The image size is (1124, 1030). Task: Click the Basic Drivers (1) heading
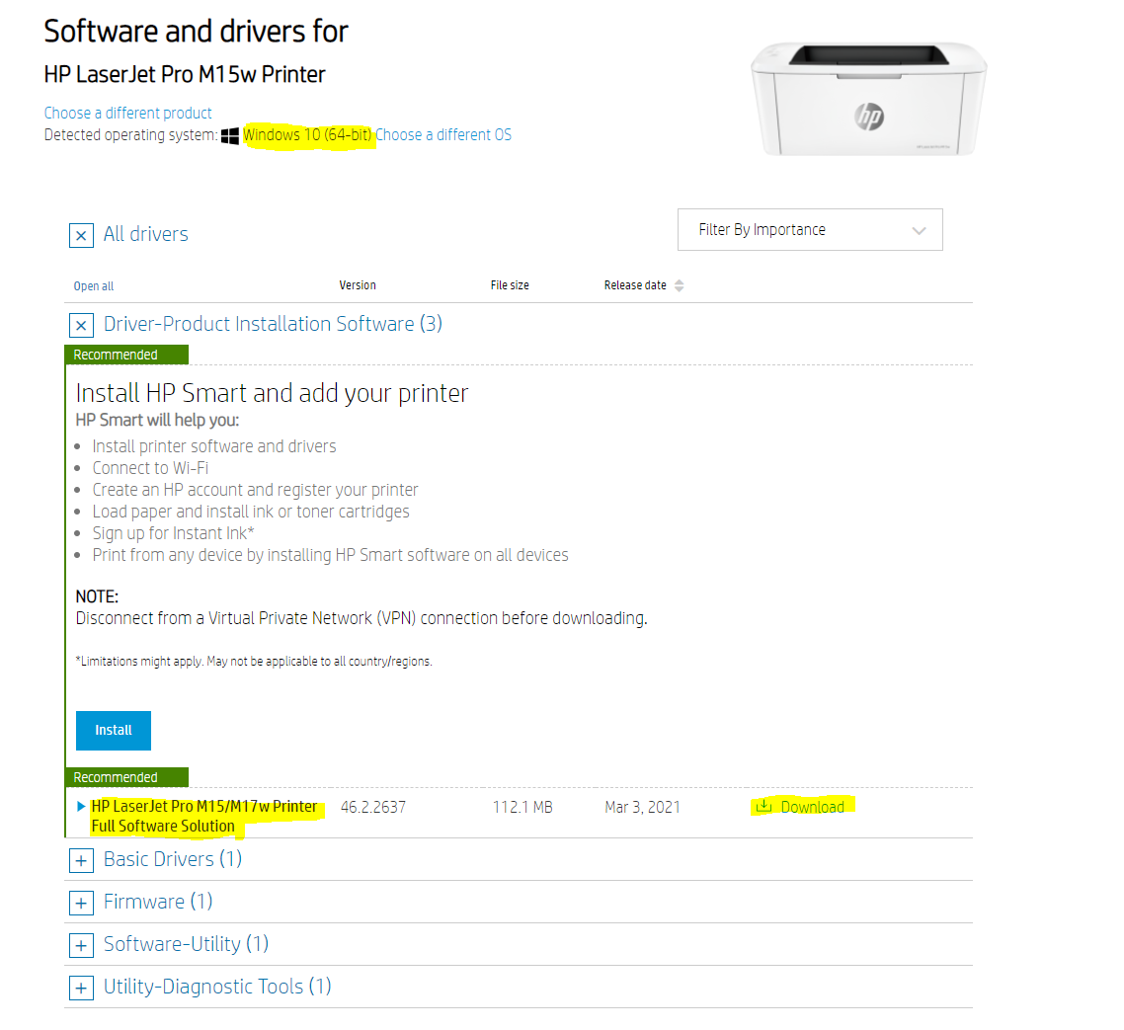tap(173, 859)
